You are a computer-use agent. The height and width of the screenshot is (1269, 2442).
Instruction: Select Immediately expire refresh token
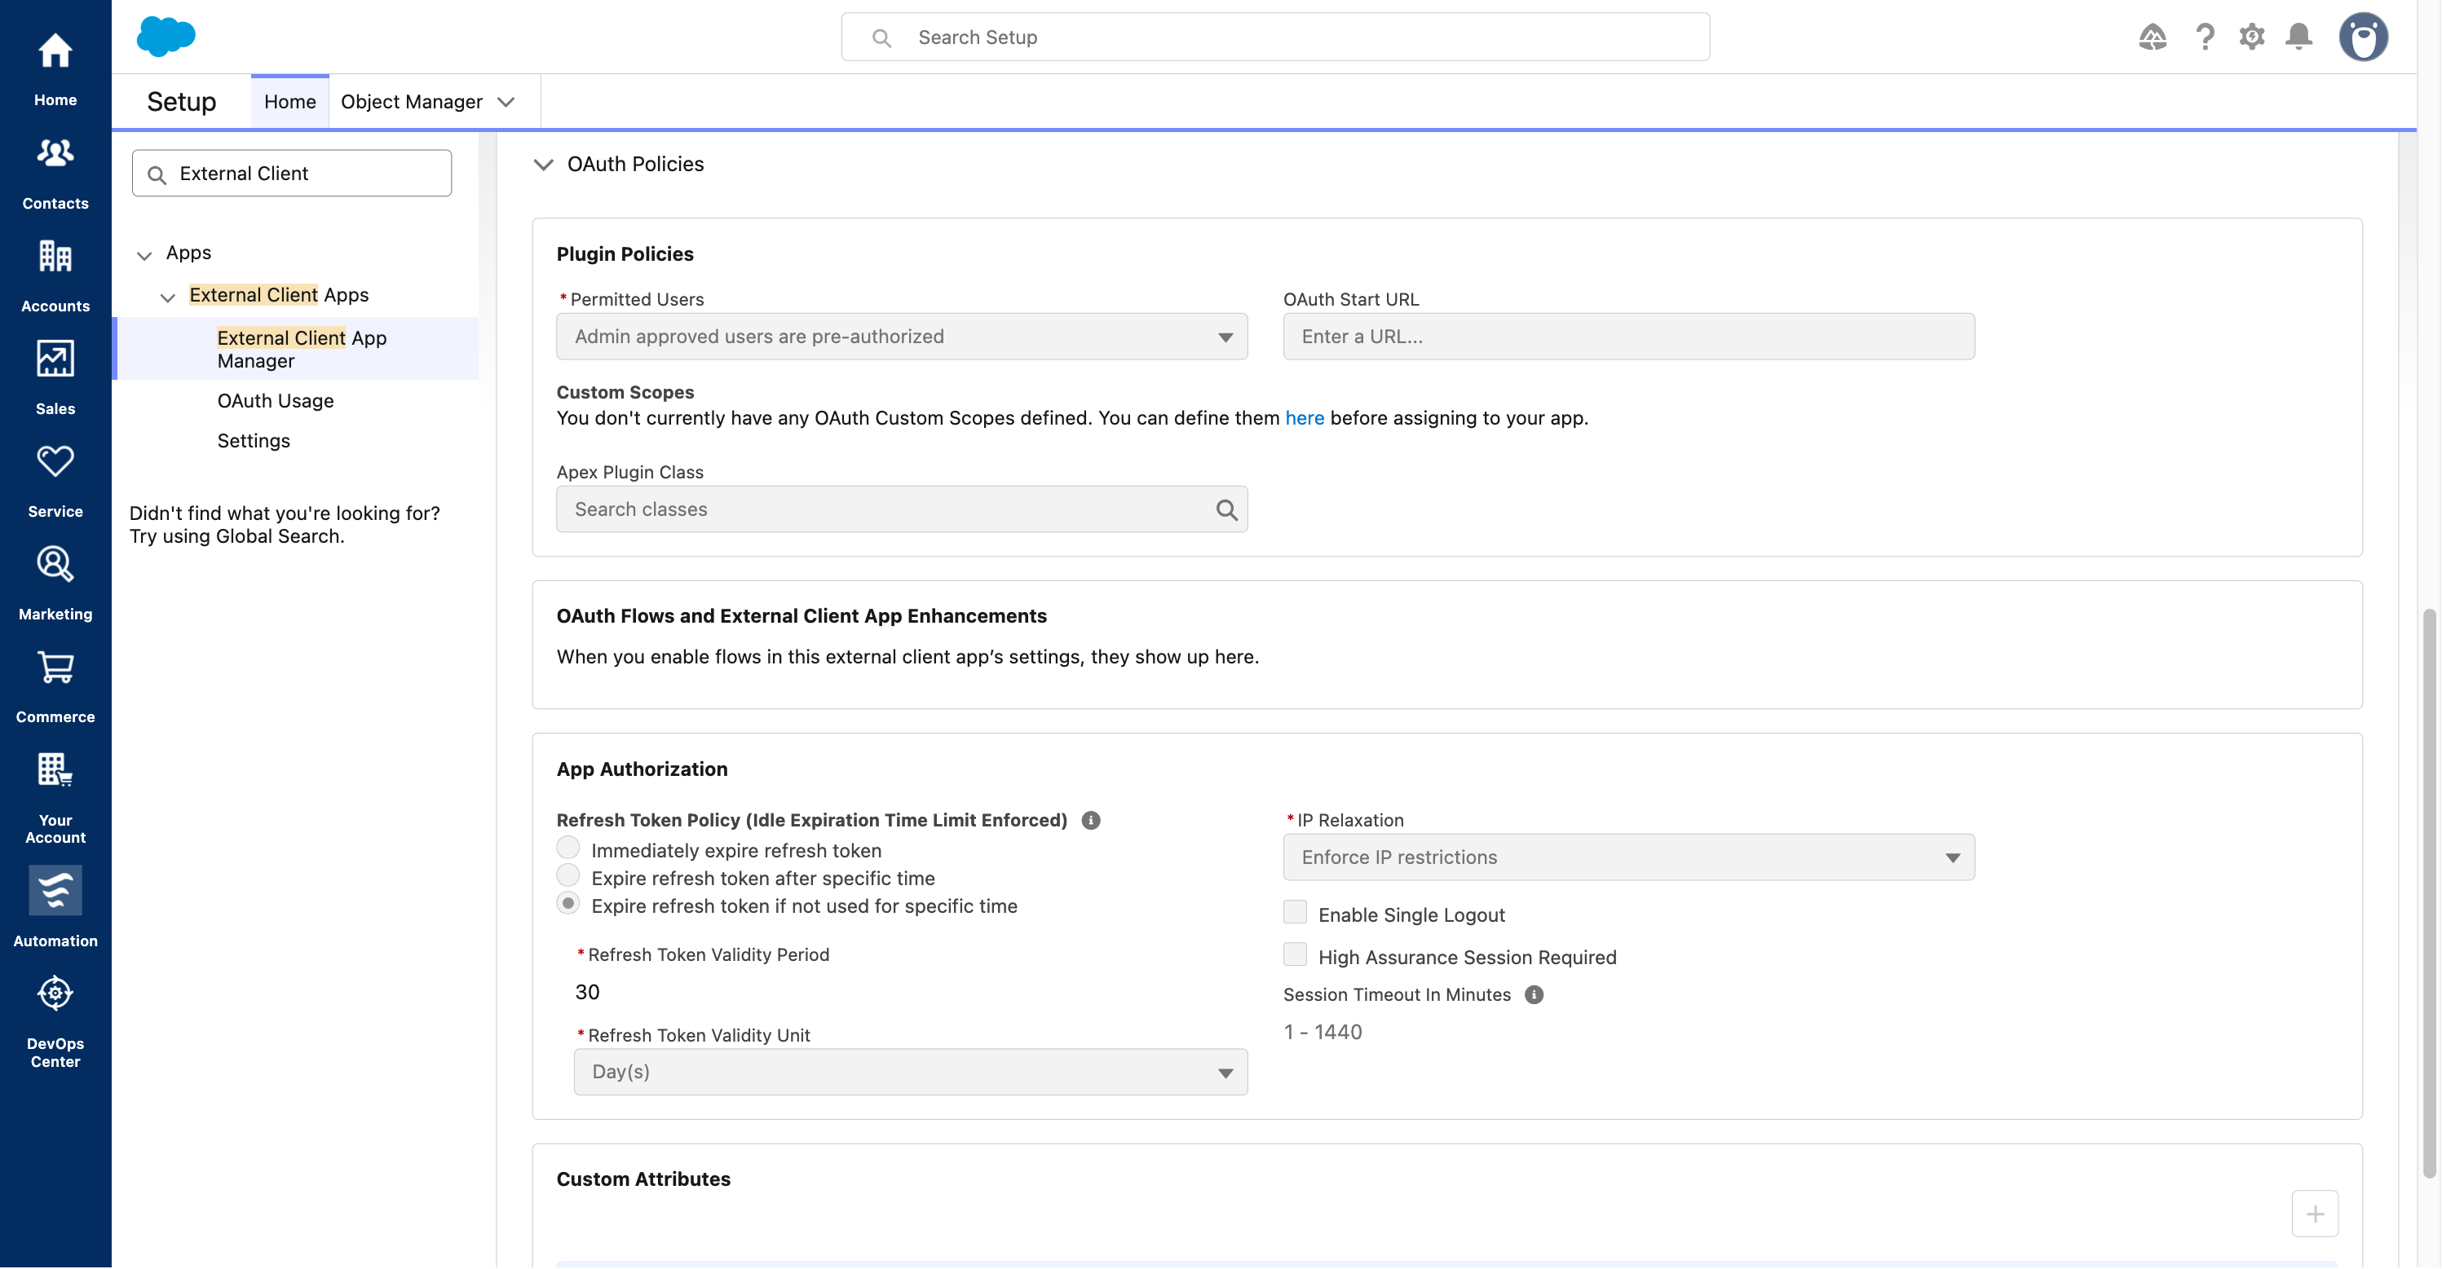(x=567, y=848)
